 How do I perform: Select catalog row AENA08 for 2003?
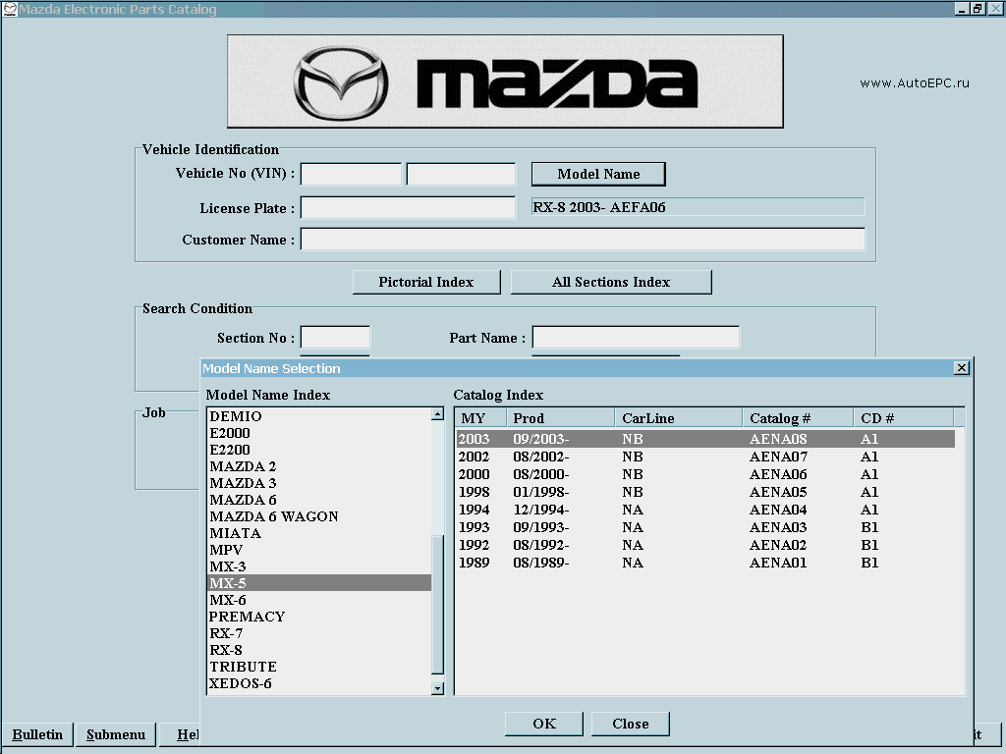coord(705,439)
